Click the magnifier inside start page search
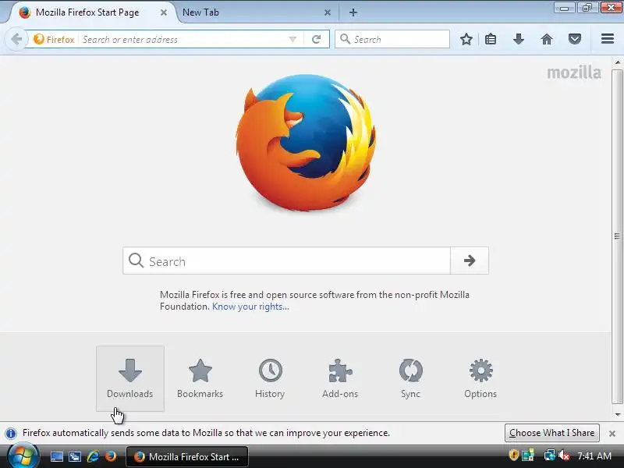The width and height of the screenshot is (624, 468). coord(136,261)
